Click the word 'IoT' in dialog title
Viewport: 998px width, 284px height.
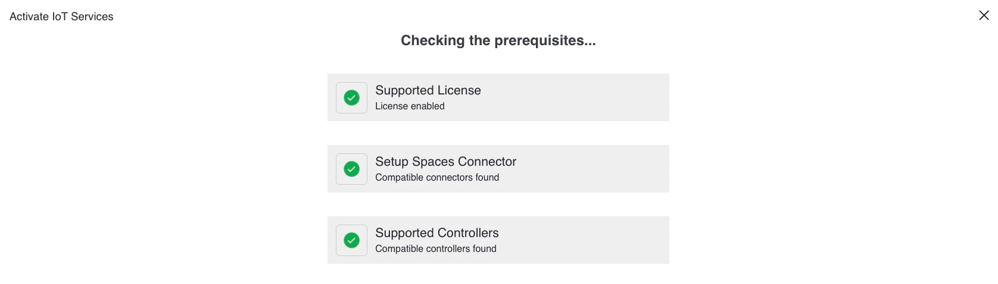[x=60, y=17]
